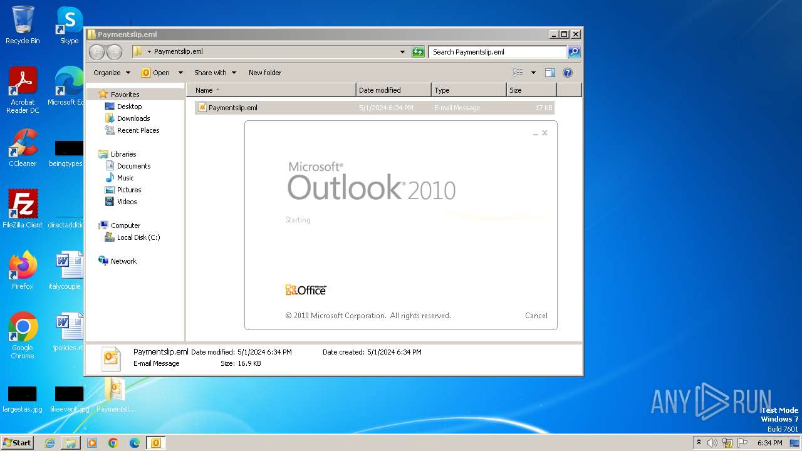This screenshot has height=451, width=802.
Task: Select the italycouple Word document icon
Action: (x=66, y=270)
